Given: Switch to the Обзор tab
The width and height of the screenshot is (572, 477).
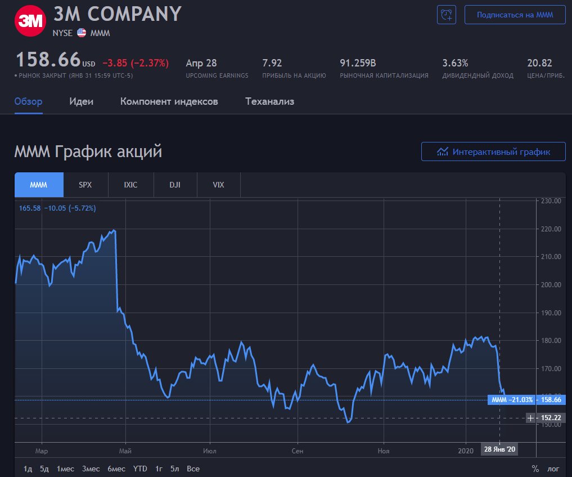Looking at the screenshot, I should point(29,101).
